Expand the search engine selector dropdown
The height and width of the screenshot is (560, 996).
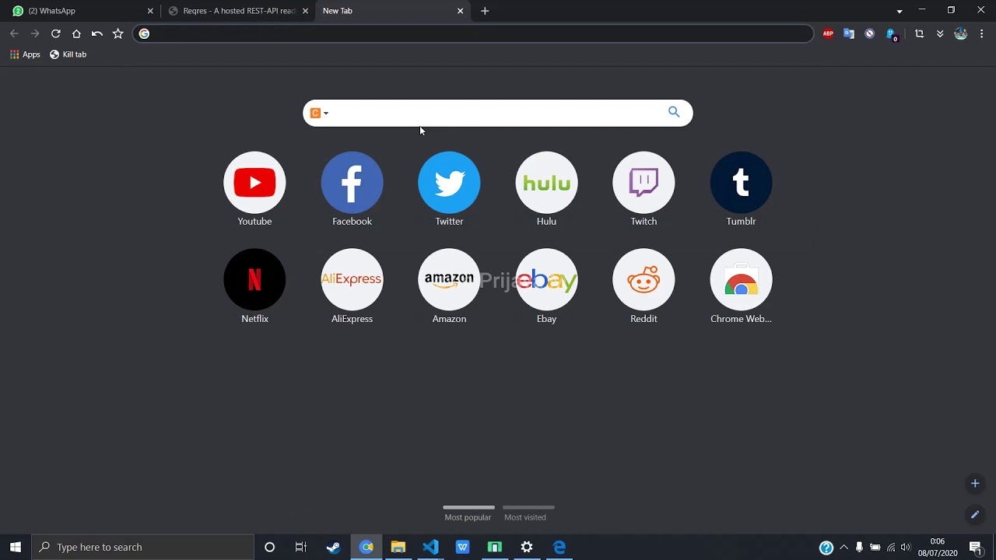click(x=319, y=113)
